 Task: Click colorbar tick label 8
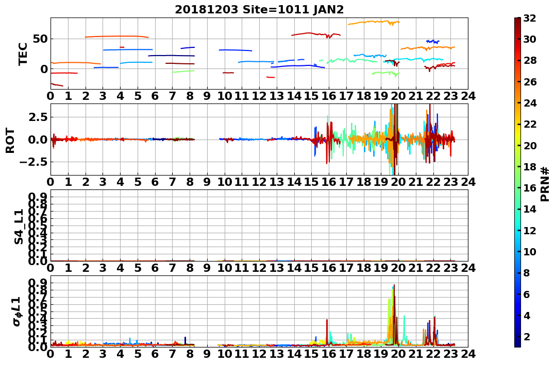point(527,273)
